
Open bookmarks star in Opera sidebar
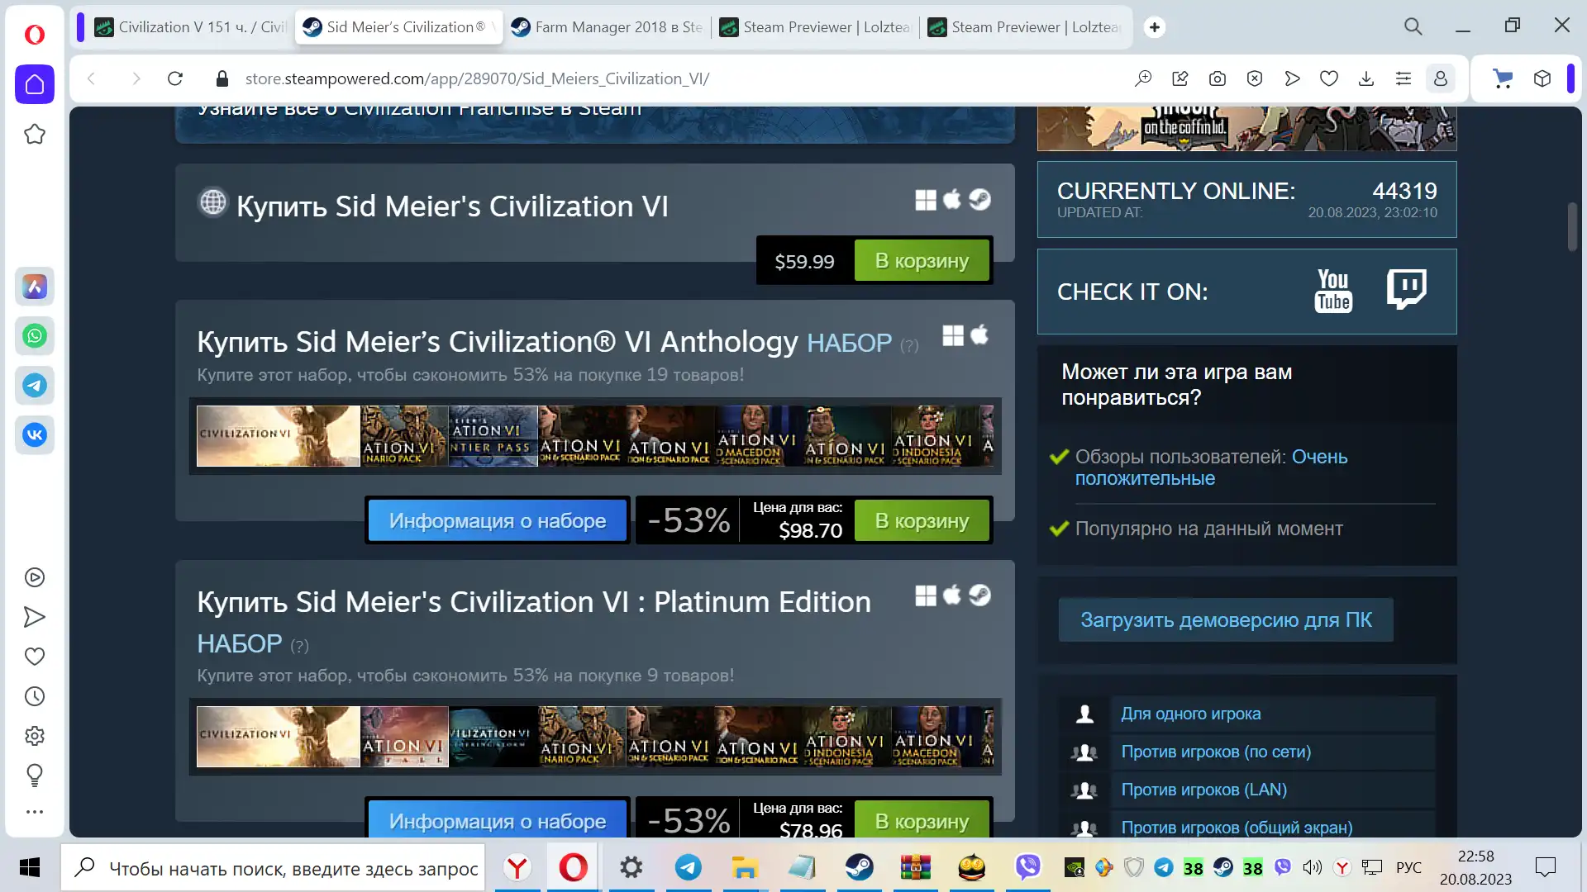click(x=35, y=134)
